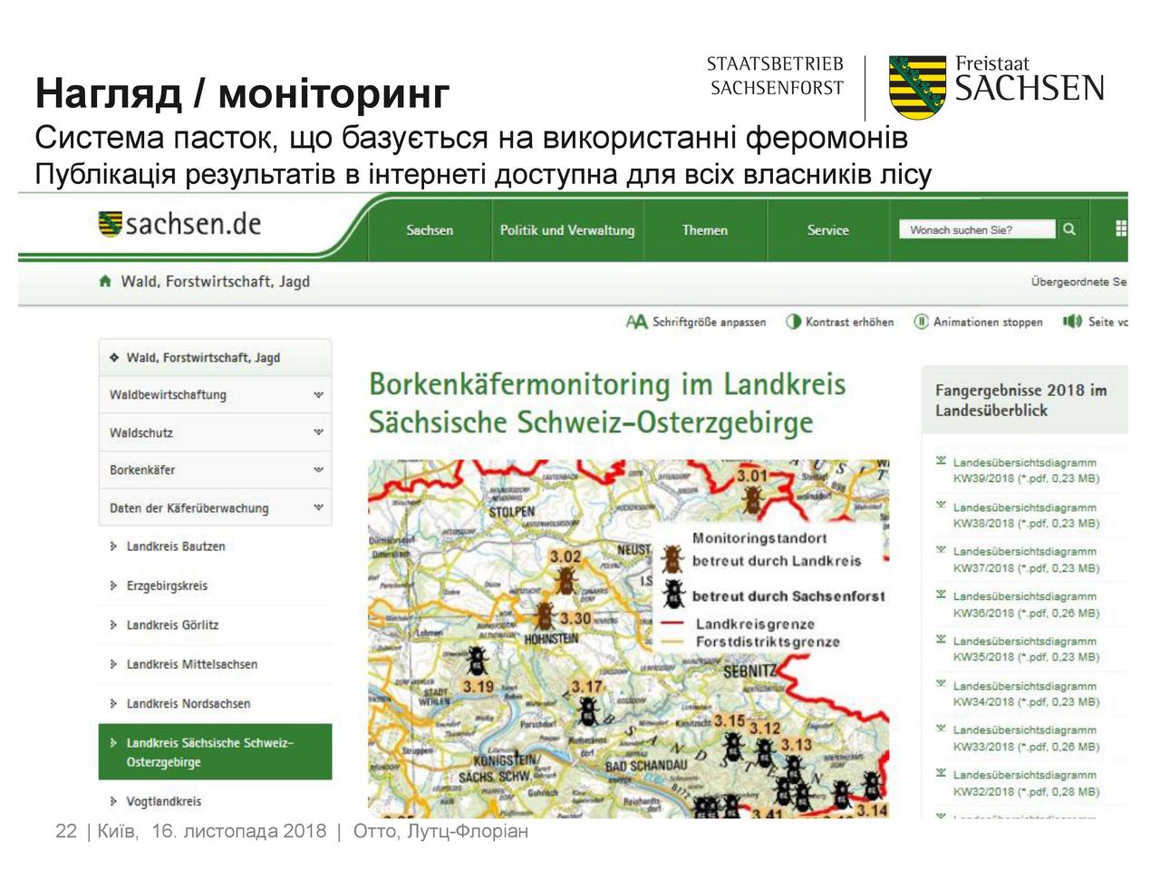Image resolution: width=1160 pixels, height=870 pixels.
Task: Click download icon for KW39/2018 diagram
Action: 942,462
